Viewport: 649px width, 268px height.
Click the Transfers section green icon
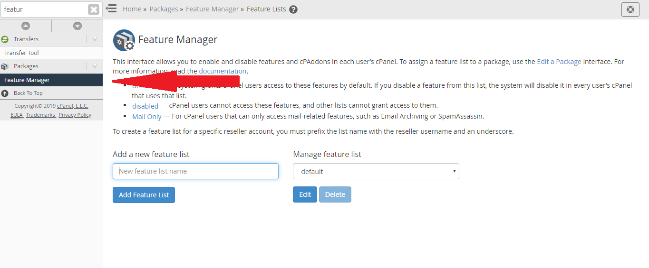[x=5, y=39]
